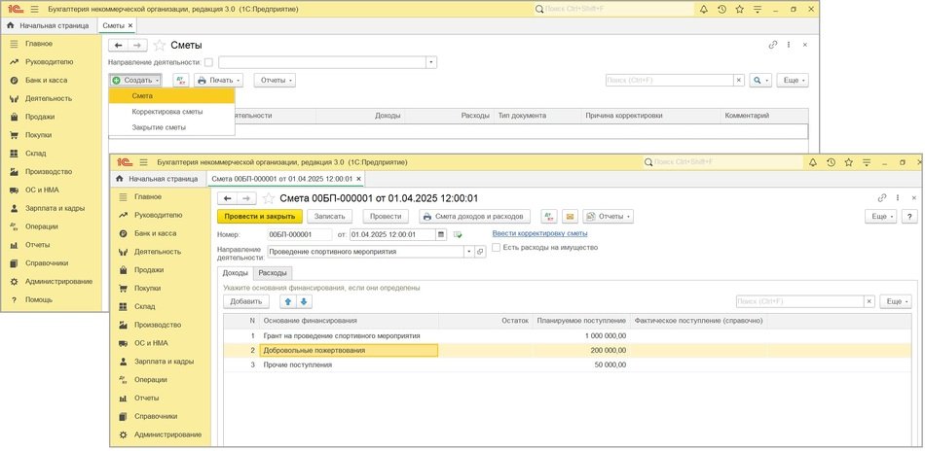Click the envelope icon in Смета toolbar

pos(571,216)
